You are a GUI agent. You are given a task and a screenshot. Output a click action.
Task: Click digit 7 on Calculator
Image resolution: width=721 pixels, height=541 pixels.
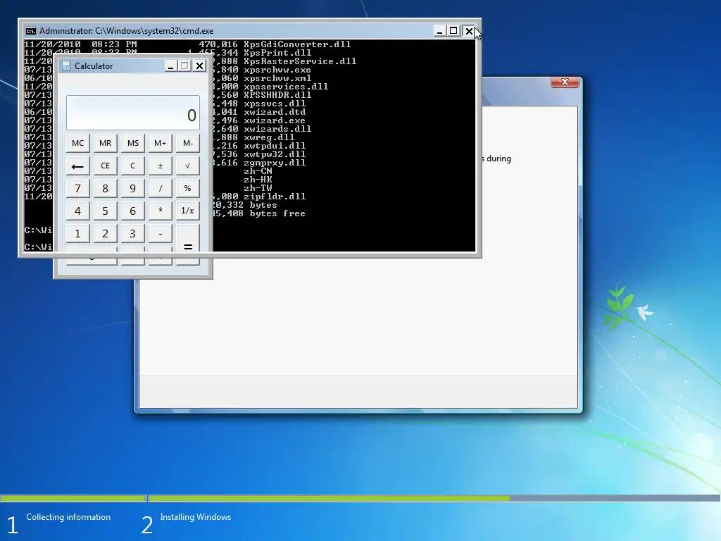(77, 188)
